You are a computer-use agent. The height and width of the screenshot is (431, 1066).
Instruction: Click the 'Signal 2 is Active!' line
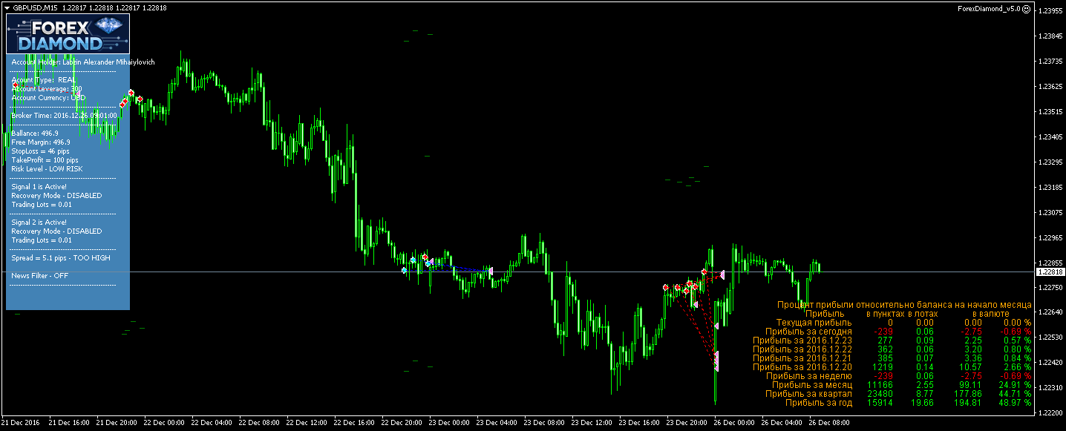[x=39, y=223]
